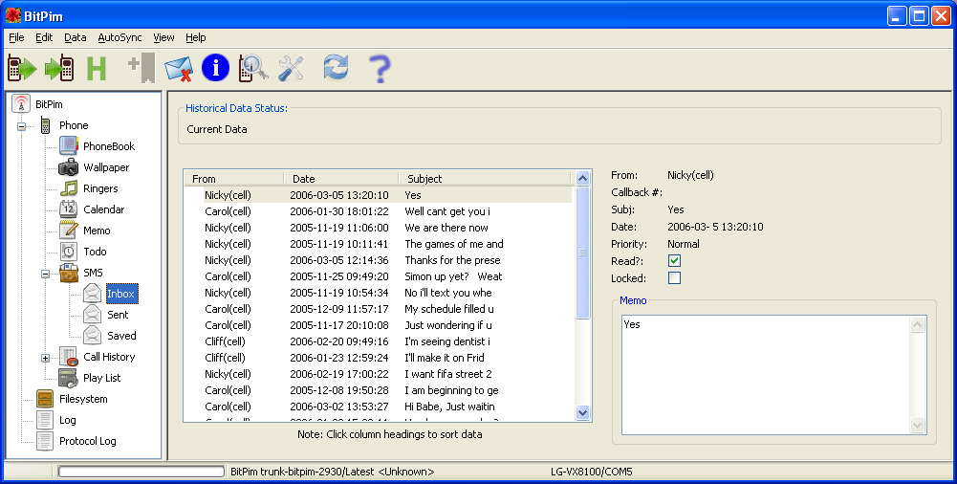Click the Send Phone Data toolbar icon
957x484 pixels.
click(59, 68)
